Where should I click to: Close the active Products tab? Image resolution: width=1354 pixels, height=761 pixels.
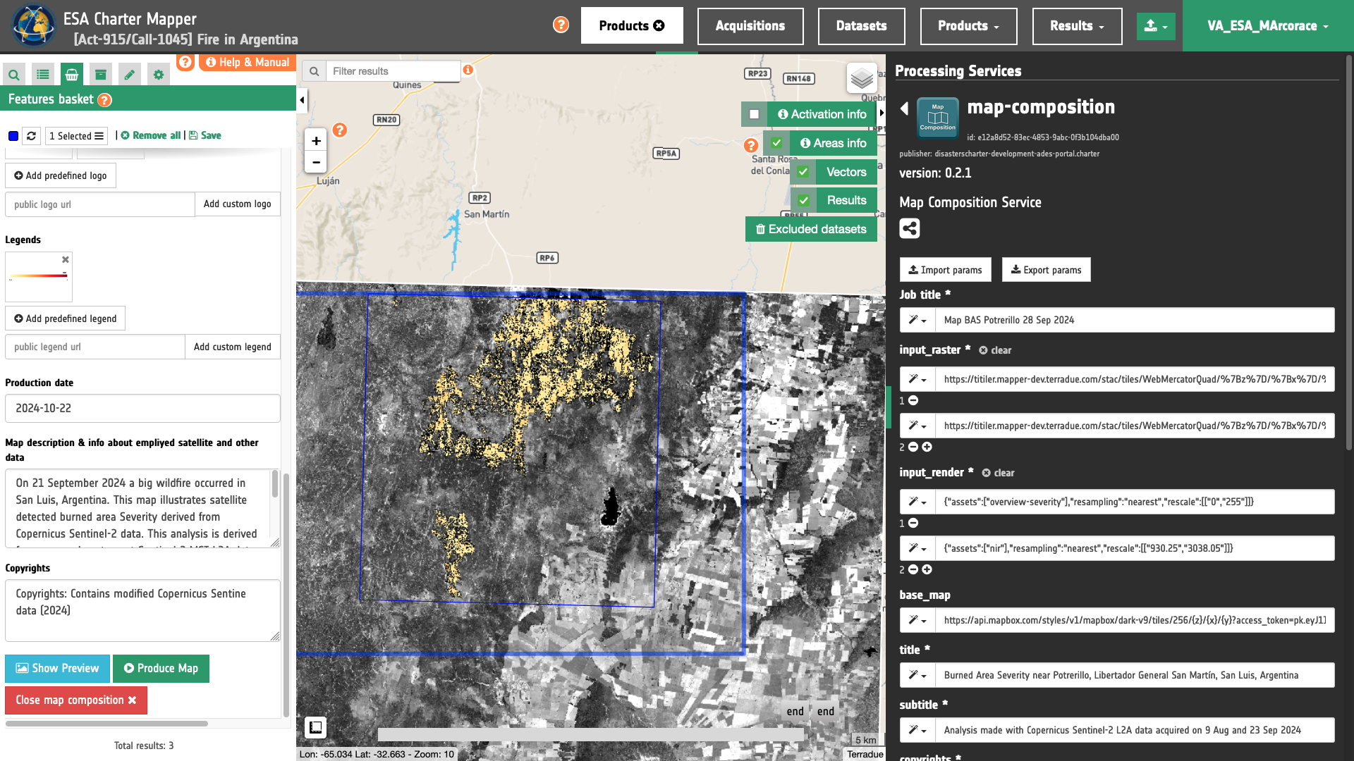[659, 25]
